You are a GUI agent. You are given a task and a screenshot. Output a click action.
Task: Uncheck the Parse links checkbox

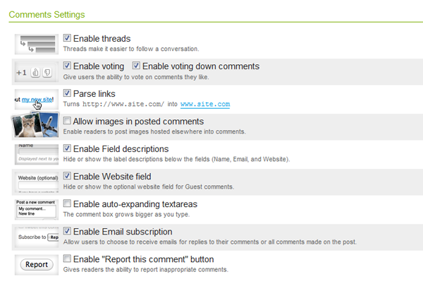click(x=67, y=93)
